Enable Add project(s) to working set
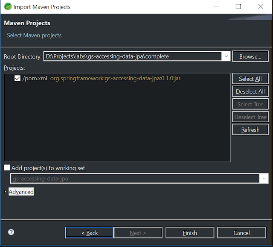The width and height of the screenshot is (273, 247). (x=7, y=168)
